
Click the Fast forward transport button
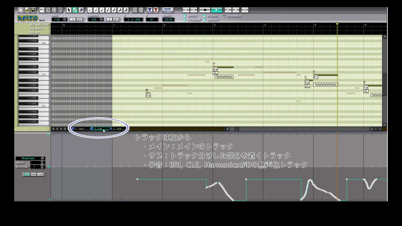point(228,10)
